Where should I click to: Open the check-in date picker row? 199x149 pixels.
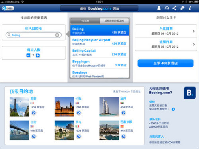coord(166,31)
